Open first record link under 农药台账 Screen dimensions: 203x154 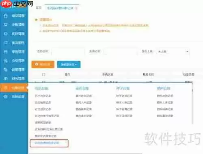[x=43, y=96]
